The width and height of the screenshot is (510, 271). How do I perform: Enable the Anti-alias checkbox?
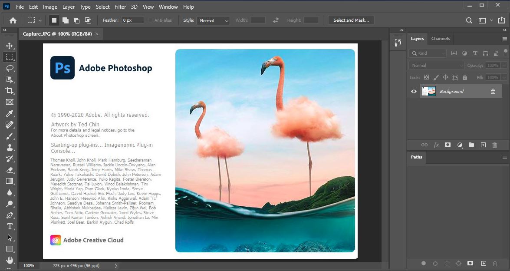tap(150, 20)
